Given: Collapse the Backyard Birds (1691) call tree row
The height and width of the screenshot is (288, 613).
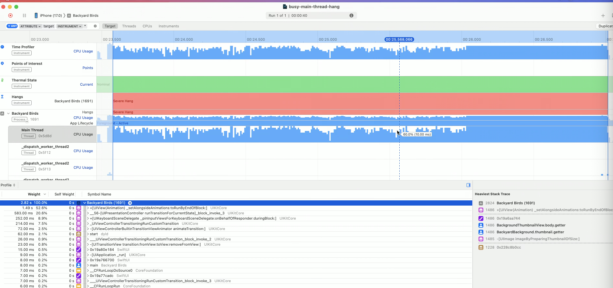Looking at the screenshot, I should (x=85, y=203).
